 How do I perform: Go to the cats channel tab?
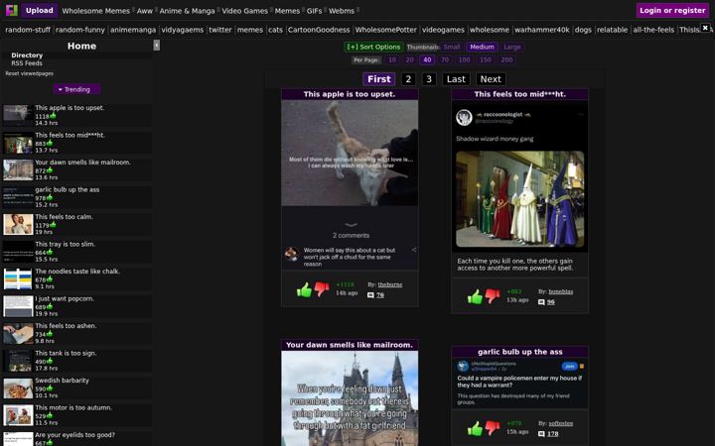coord(275,30)
